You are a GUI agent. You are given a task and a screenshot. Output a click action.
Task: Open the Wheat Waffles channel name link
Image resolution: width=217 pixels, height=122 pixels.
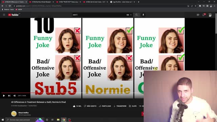23,113
